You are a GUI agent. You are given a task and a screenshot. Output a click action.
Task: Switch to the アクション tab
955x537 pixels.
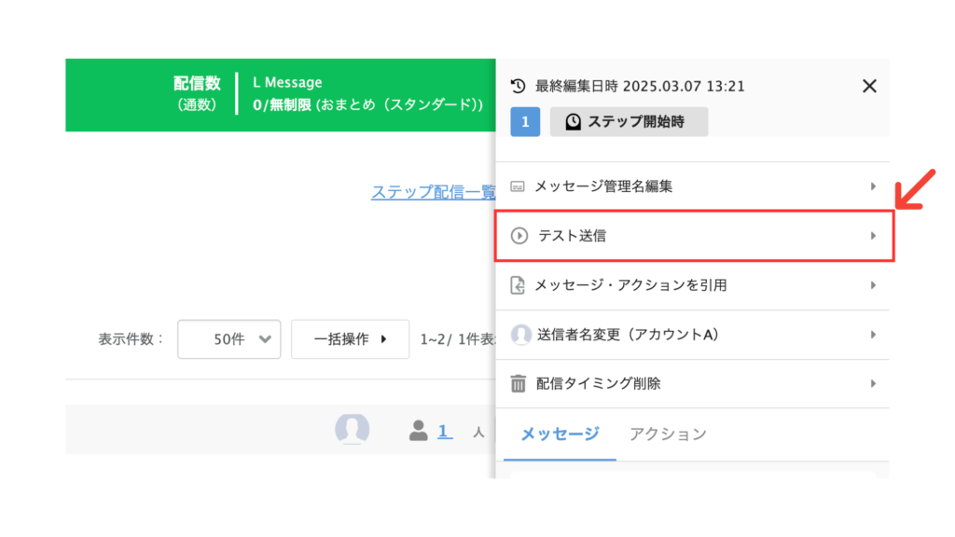[x=668, y=434]
